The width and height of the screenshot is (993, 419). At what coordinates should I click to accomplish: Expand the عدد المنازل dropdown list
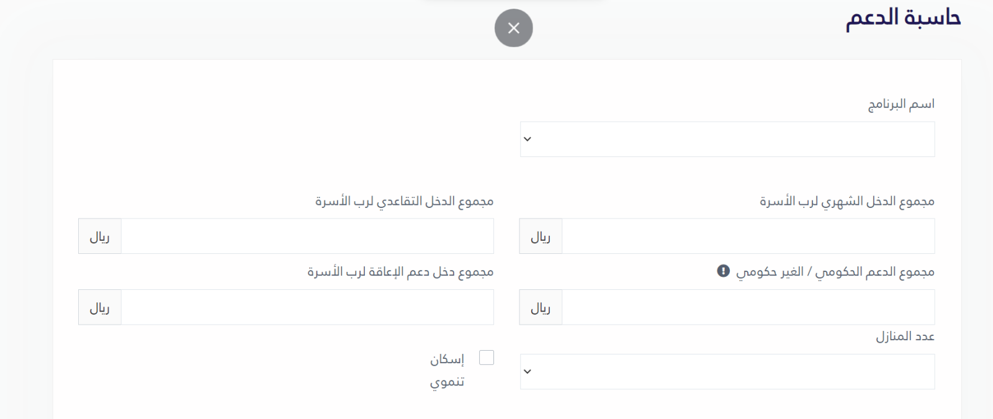(x=727, y=372)
